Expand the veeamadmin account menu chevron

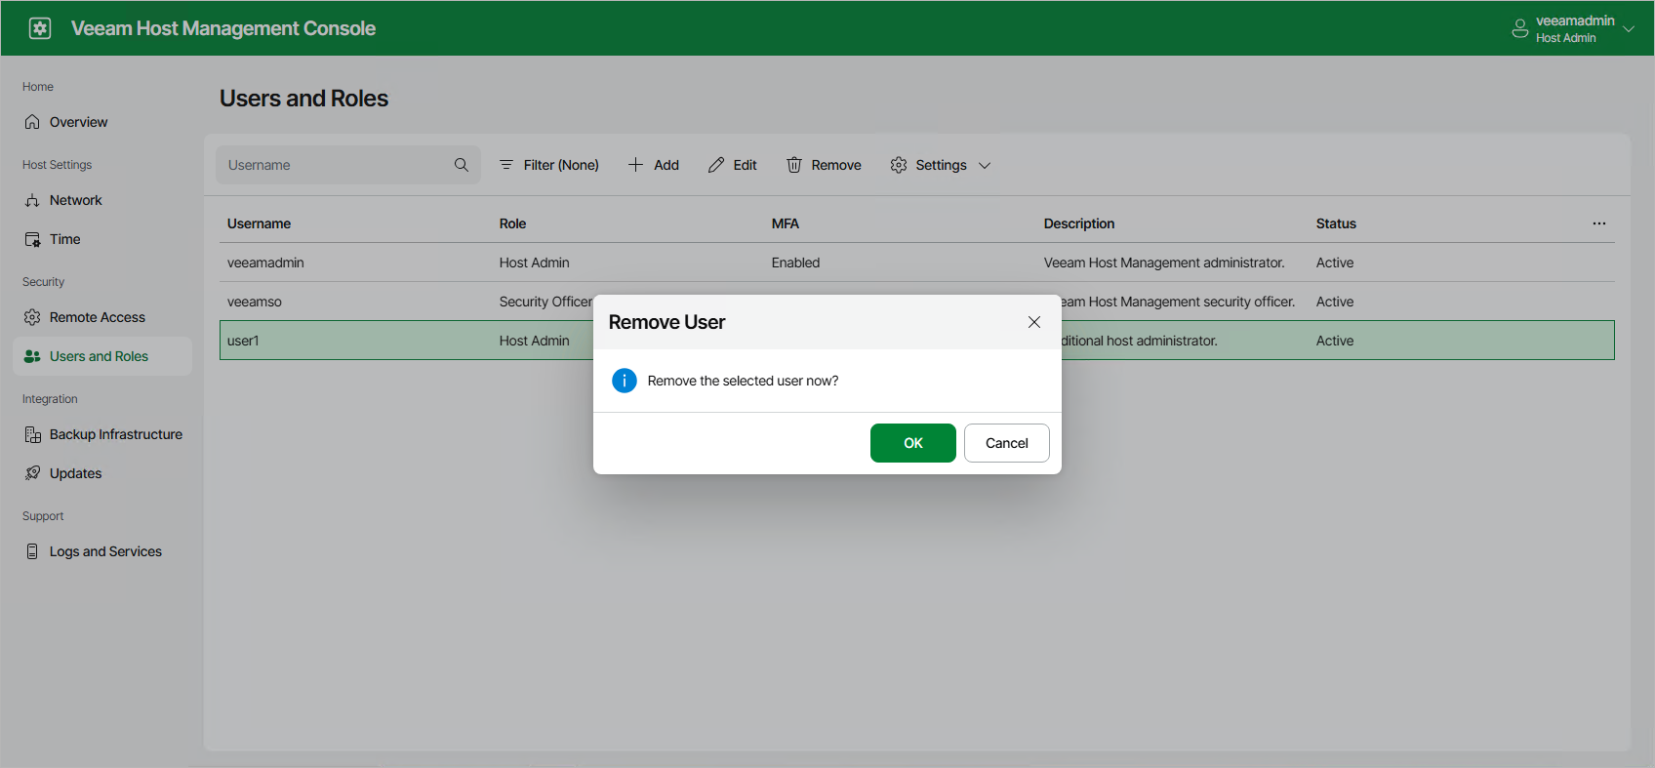[x=1629, y=29]
